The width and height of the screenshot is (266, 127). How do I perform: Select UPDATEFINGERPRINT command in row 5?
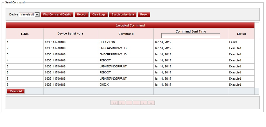[113, 66]
